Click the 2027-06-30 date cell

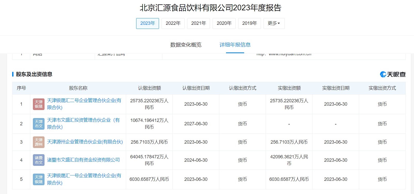(196, 124)
